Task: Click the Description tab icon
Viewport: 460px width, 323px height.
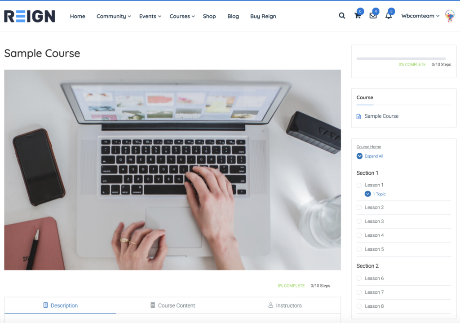Action: [x=45, y=305]
